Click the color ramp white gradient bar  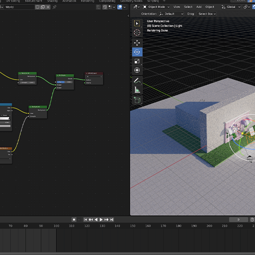[x=5, y=118]
